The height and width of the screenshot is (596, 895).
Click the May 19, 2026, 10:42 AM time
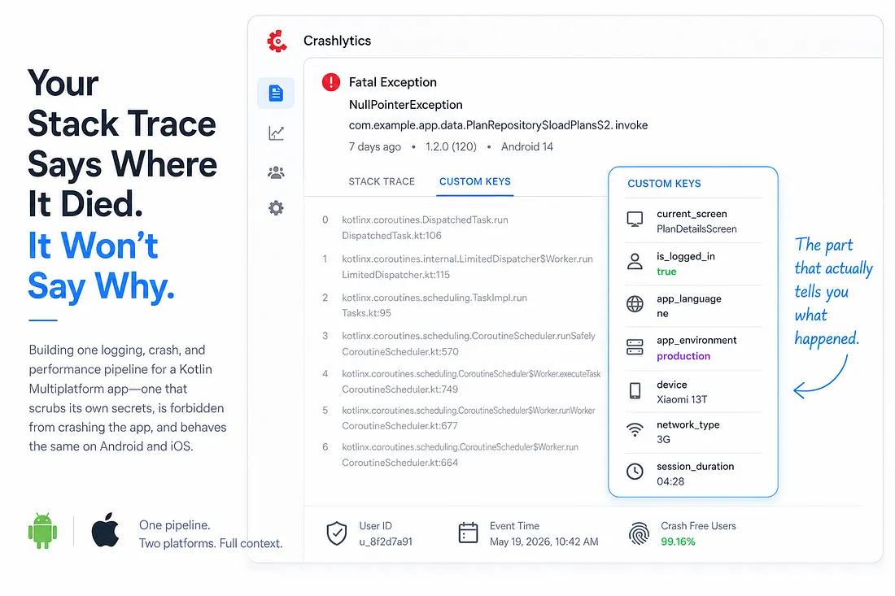tap(544, 542)
